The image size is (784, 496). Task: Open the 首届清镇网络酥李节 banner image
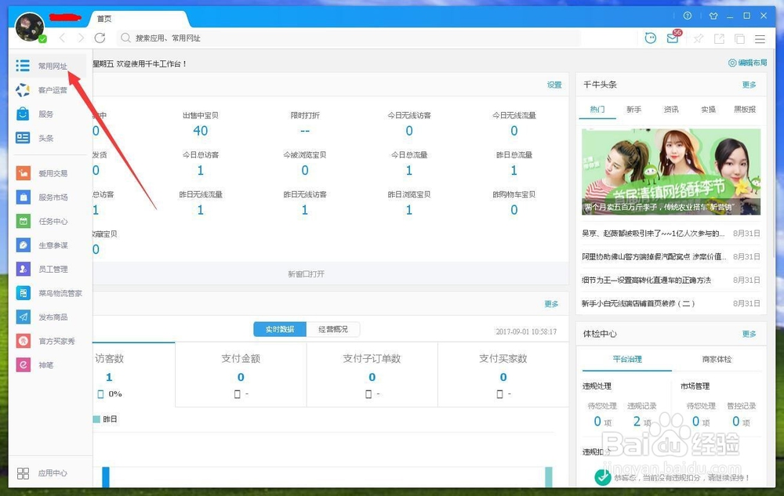(x=671, y=172)
